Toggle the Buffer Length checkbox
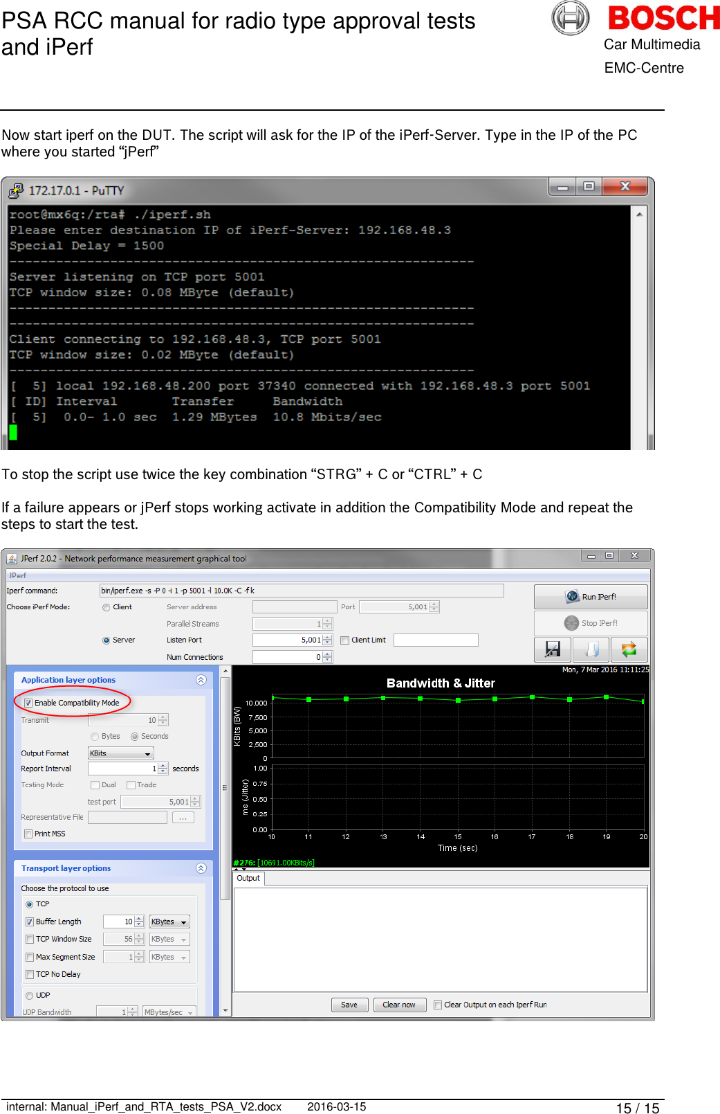Viewport: 720px width, 1114px height. click(30, 922)
